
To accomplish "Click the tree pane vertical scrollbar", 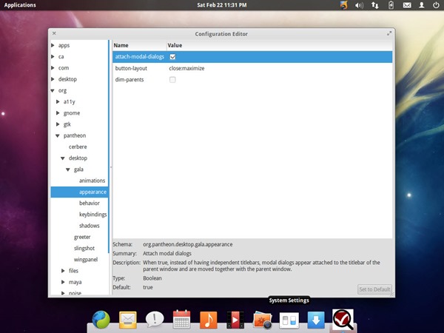I will [109, 147].
